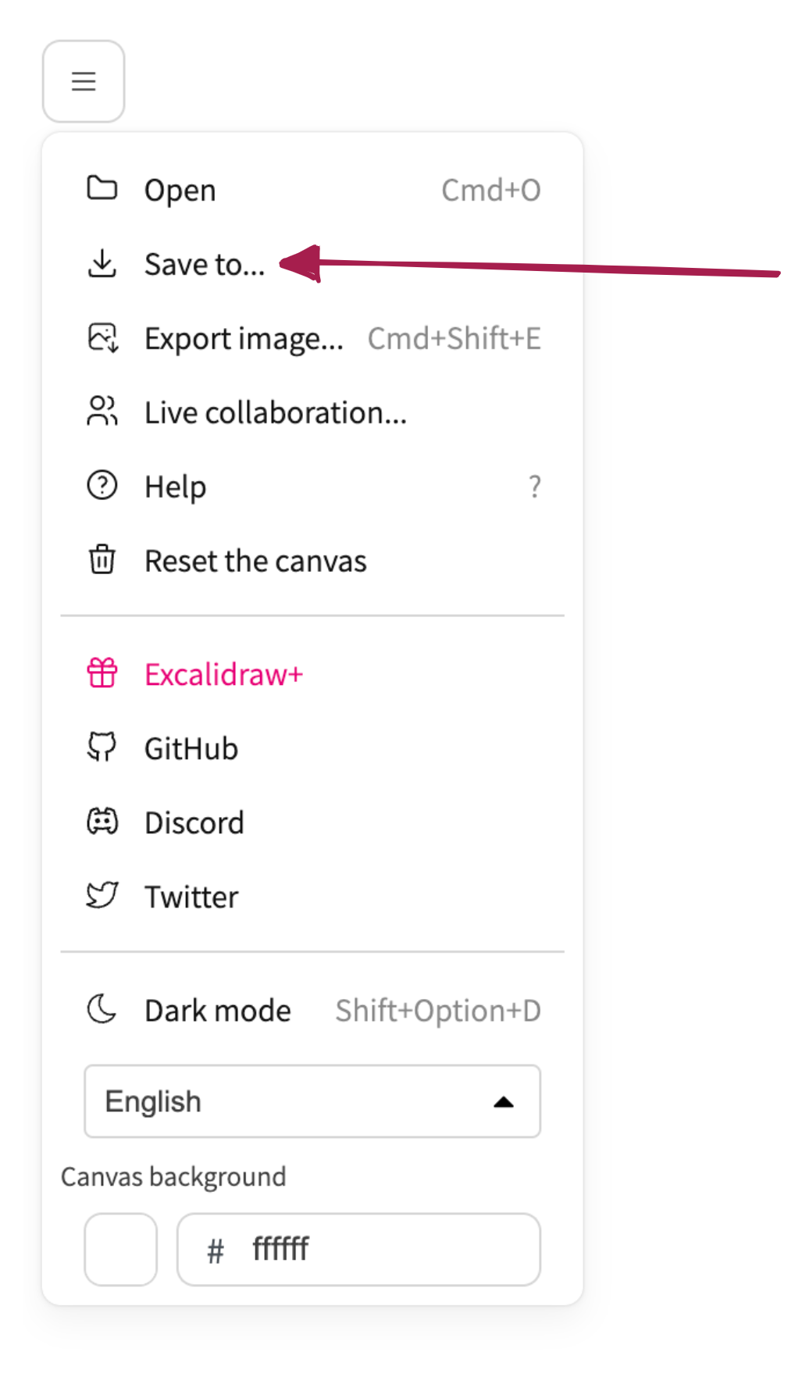This screenshot has height=1377, width=802.
Task: Click the Excalidraw+ gift icon
Action: point(102,673)
